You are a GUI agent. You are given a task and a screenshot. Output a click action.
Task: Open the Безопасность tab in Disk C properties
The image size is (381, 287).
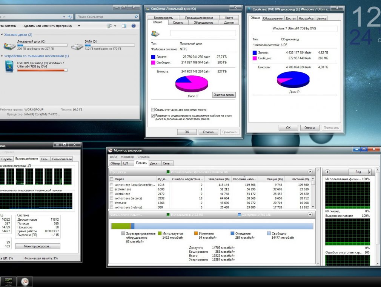[163, 18]
